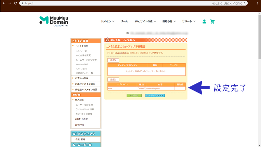Click the green もどる back button
261x147 pixels.
(134, 96)
